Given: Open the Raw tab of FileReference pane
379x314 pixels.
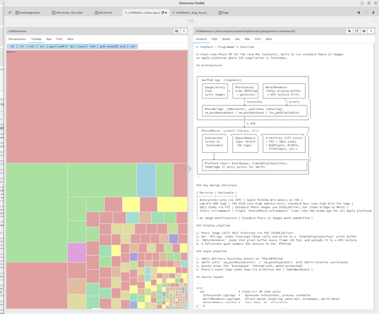Looking at the screenshot, I should tap(247, 39).
